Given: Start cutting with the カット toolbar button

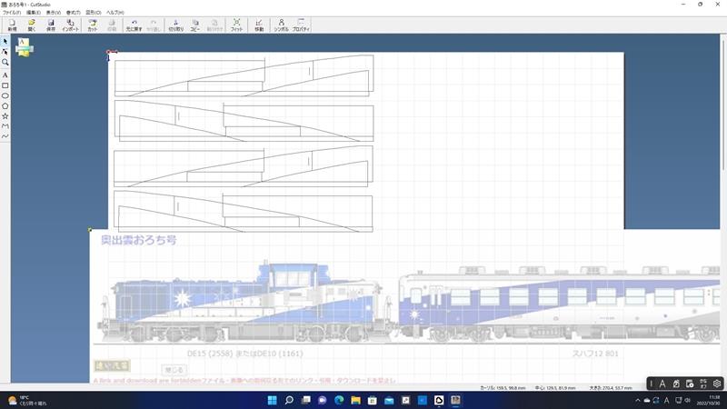Looking at the screenshot, I should pyautogui.click(x=93, y=25).
